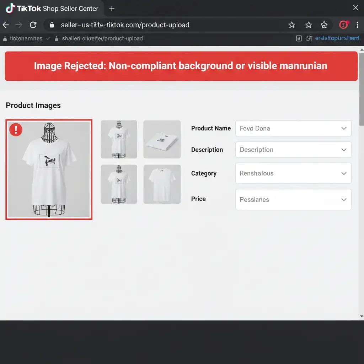
Task: Click the red profile icon in toolbar
Action: [x=343, y=25]
